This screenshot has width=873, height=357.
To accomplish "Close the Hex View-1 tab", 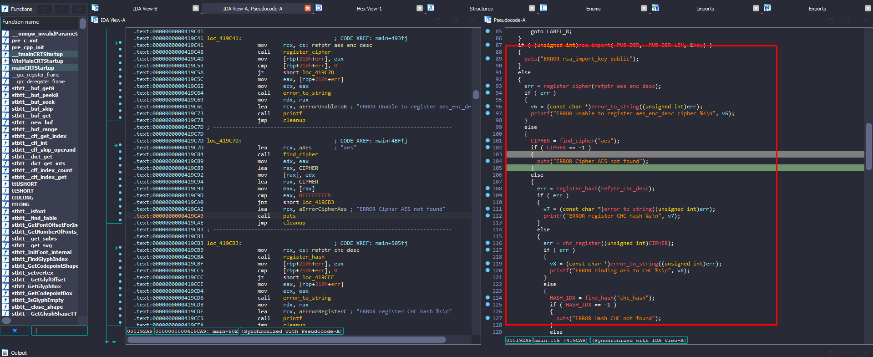I will coord(420,8).
